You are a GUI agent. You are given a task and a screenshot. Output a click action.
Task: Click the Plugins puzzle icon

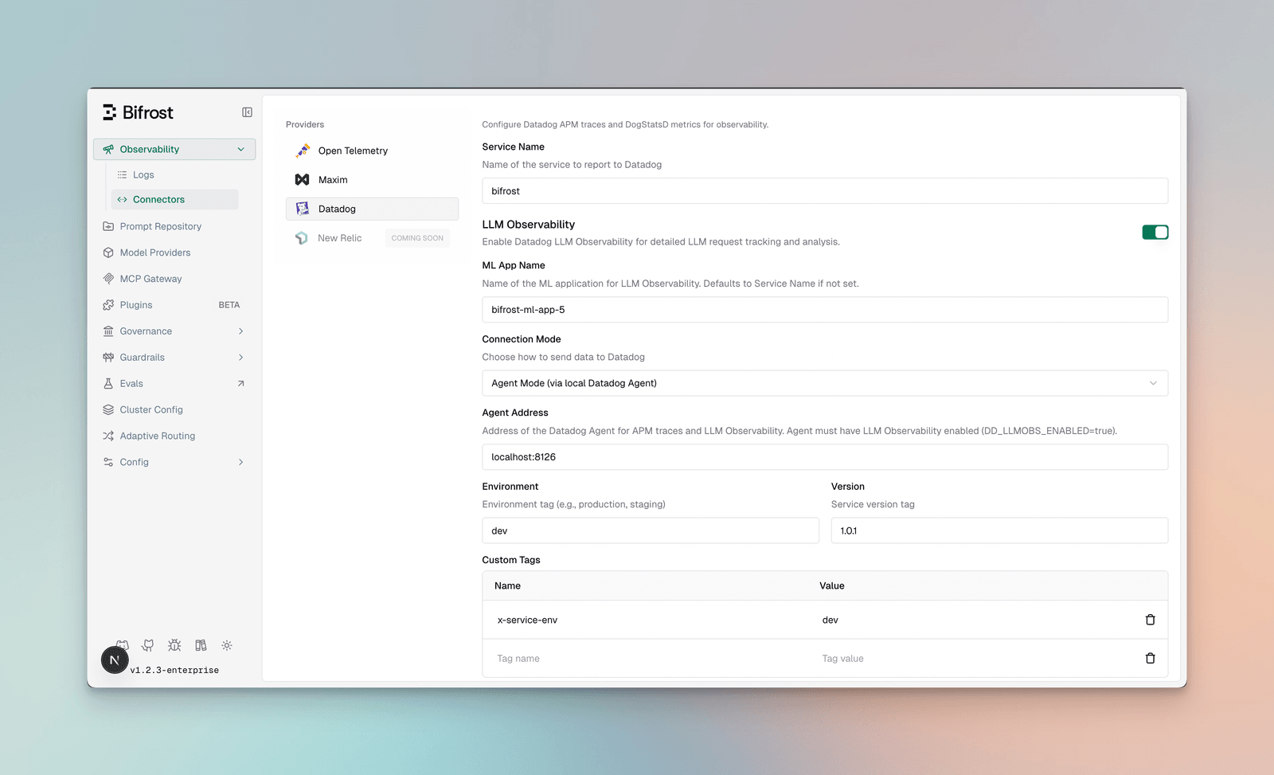108,305
